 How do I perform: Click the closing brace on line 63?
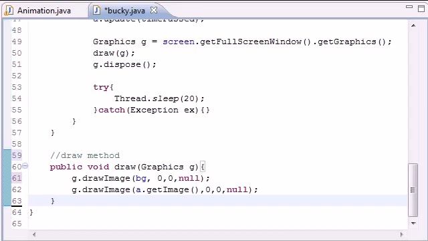point(52,201)
